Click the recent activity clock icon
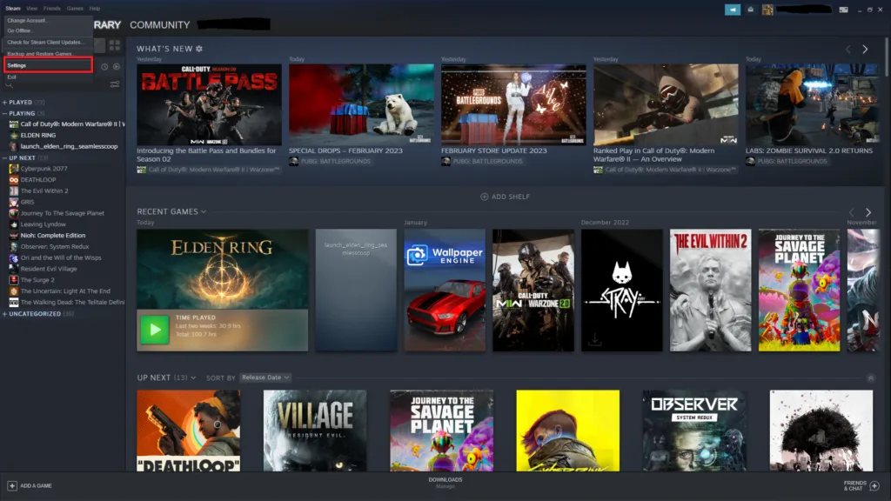 104,66
